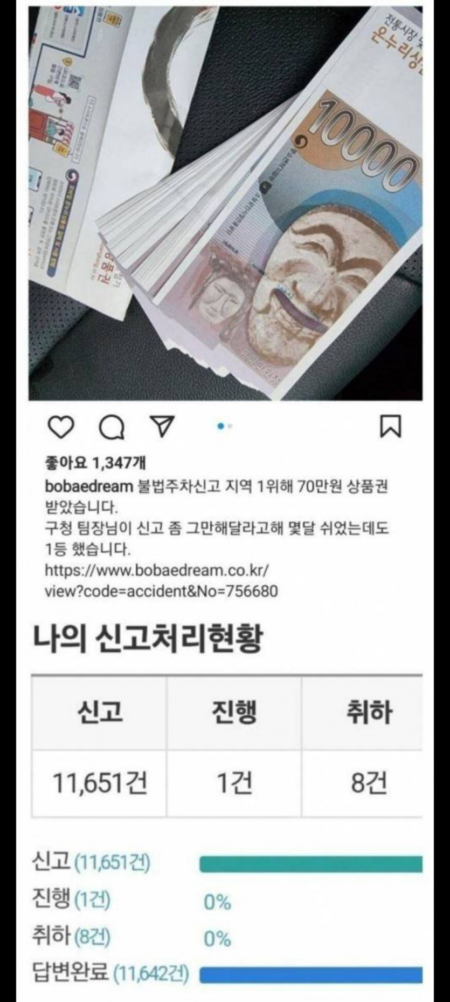Select the 진행 column header
This screenshot has height=1002, width=450.
point(234,713)
